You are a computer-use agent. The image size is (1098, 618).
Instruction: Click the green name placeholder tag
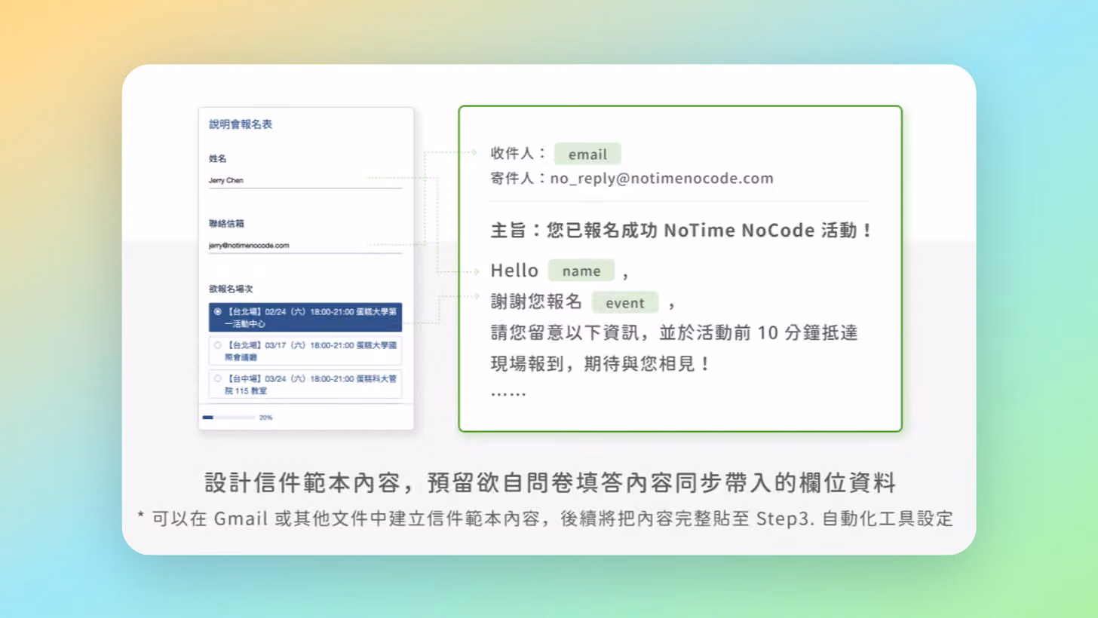[x=581, y=271]
